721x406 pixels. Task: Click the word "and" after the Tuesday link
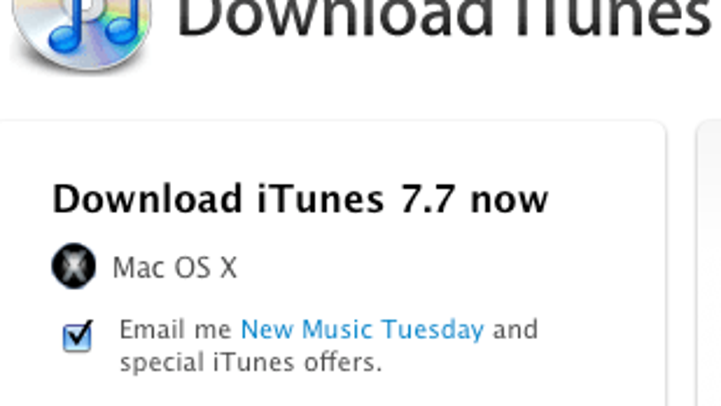[515, 330]
